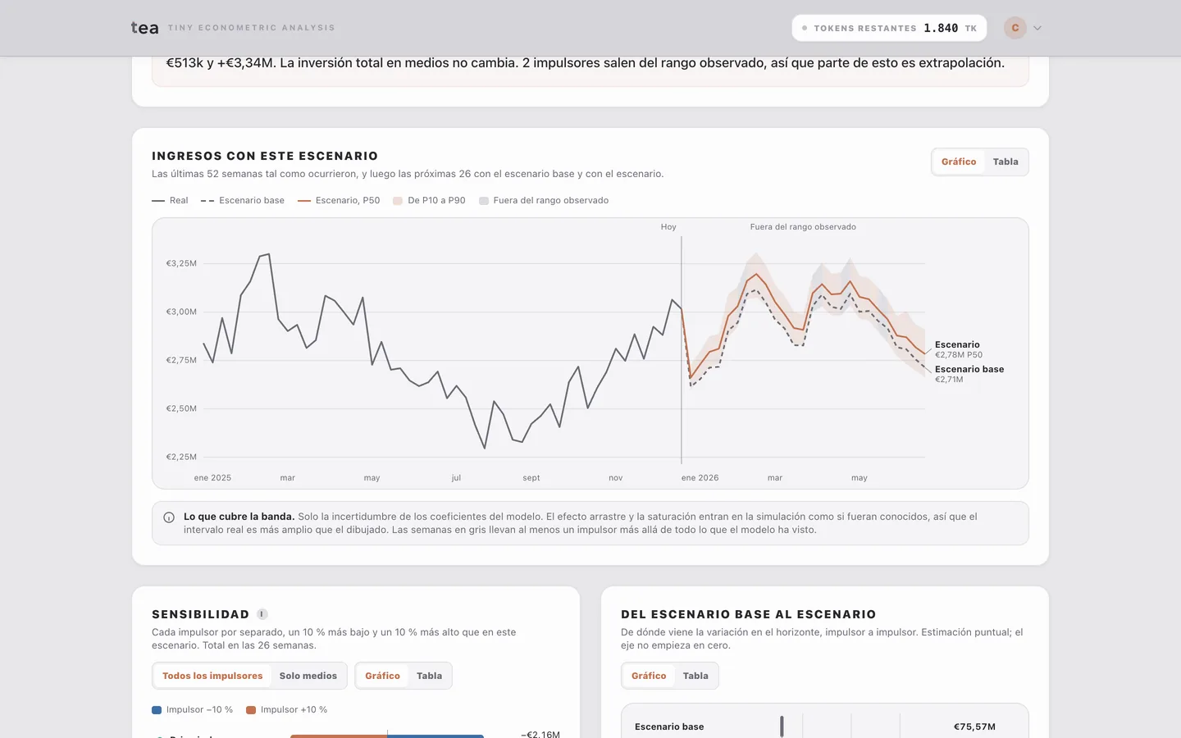Click the grey 'Fuera del rango observado' legend swatch
Viewport: 1181px width, 738px height.
(484, 201)
